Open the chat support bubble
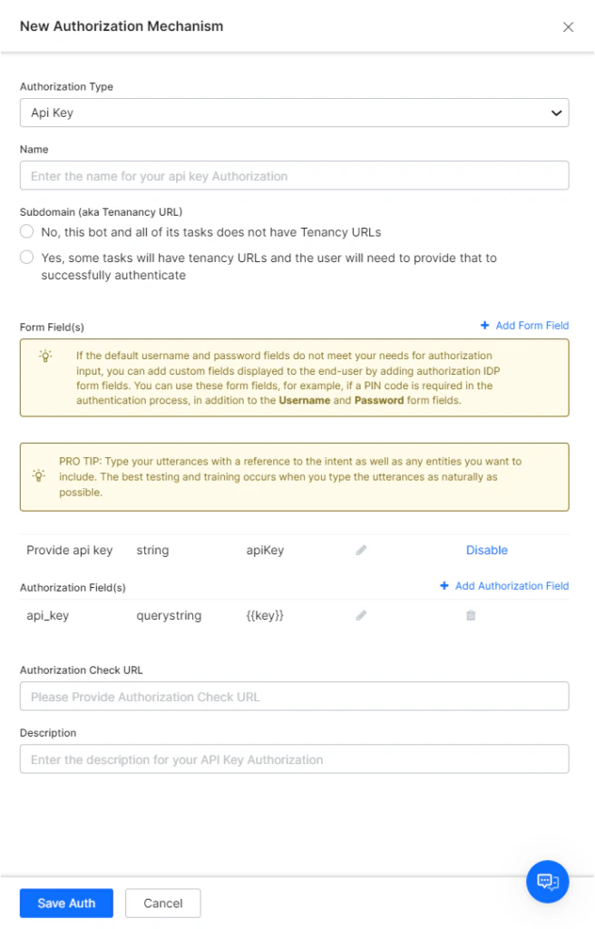 547,881
